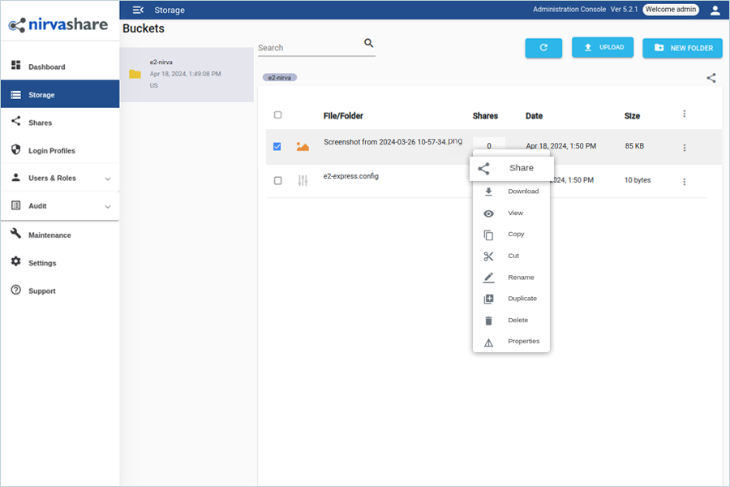Go to the Shares sidebar page
Viewport: 730px width, 487px height.
tap(59, 123)
